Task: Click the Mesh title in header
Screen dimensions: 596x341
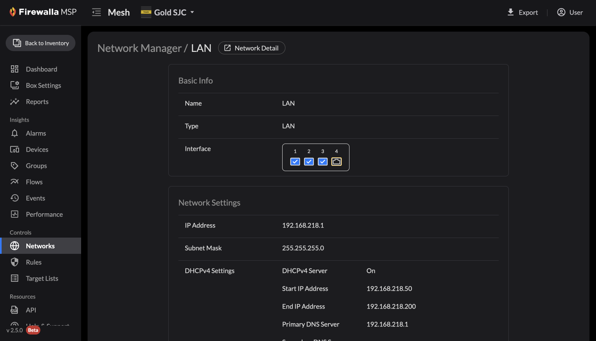Action: (119, 12)
